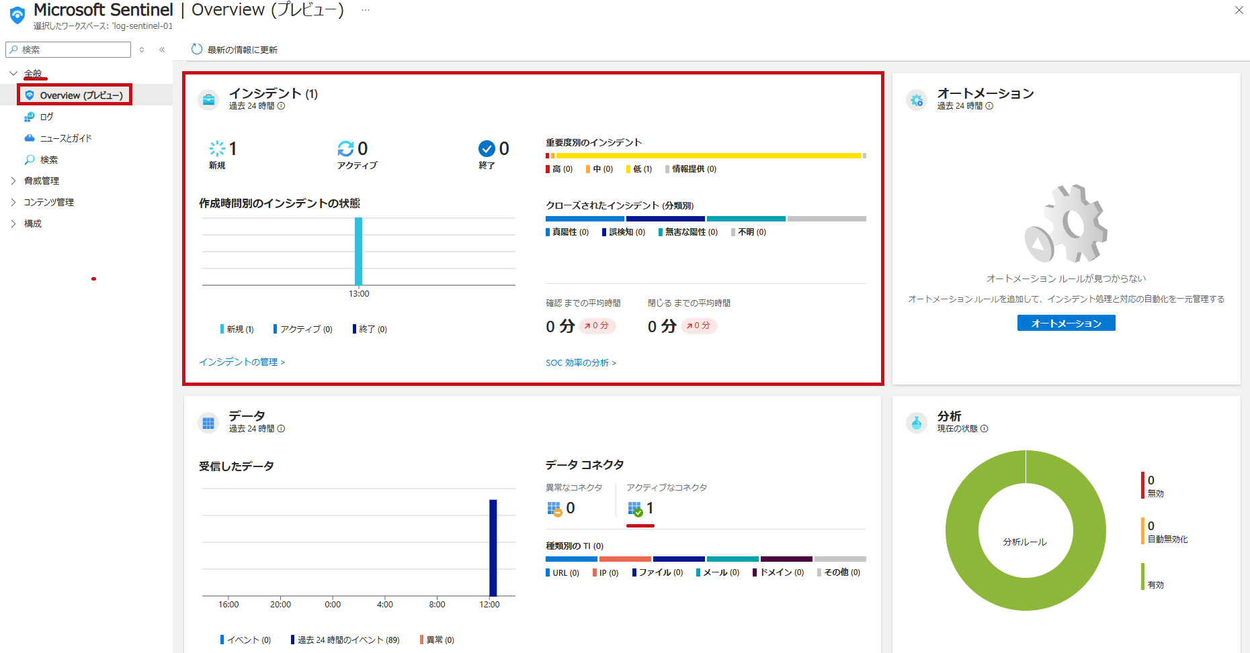Click the 新規 incidents spinner icon

(x=217, y=148)
